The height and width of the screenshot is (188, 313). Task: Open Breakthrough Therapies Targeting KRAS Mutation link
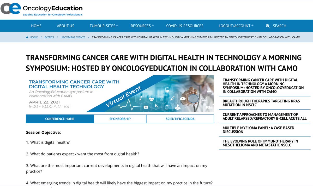point(261,103)
